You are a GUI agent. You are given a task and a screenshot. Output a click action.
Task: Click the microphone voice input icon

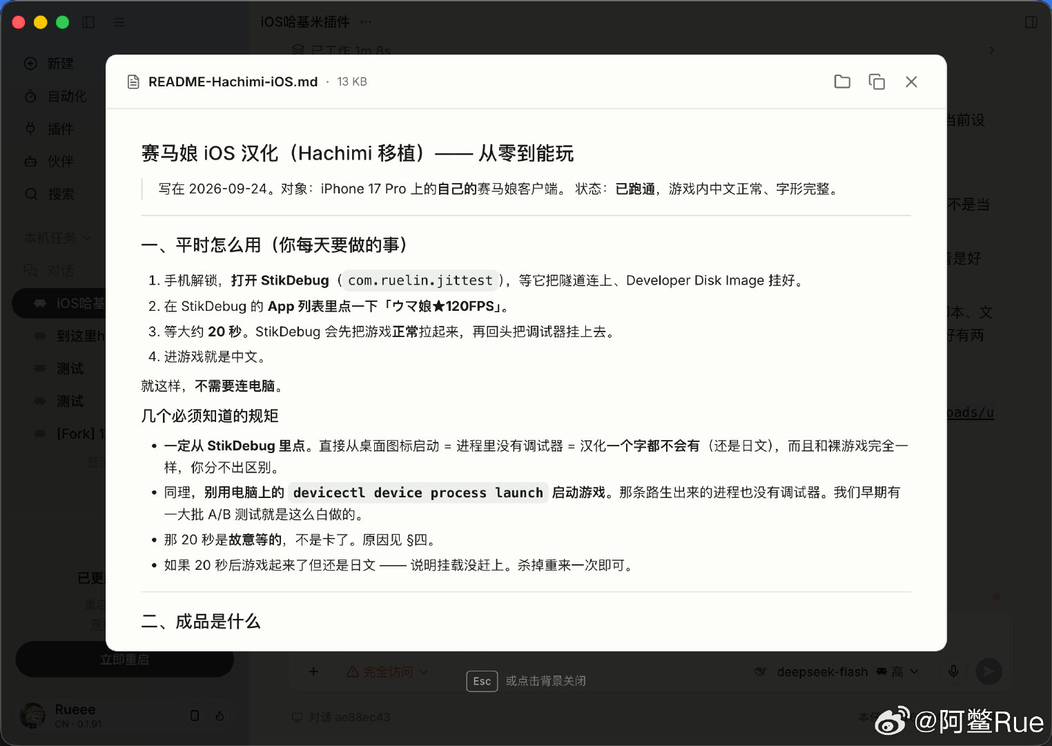(953, 671)
